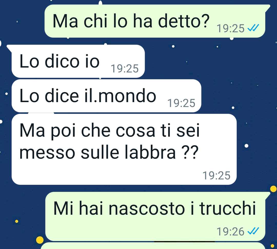Image resolution: width=277 pixels, height=249 pixels.
Task: Select the 'Lo dice il.mondo' message
Action: click(x=106, y=96)
